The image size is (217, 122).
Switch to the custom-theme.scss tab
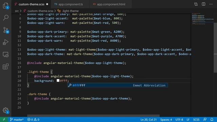31,4
